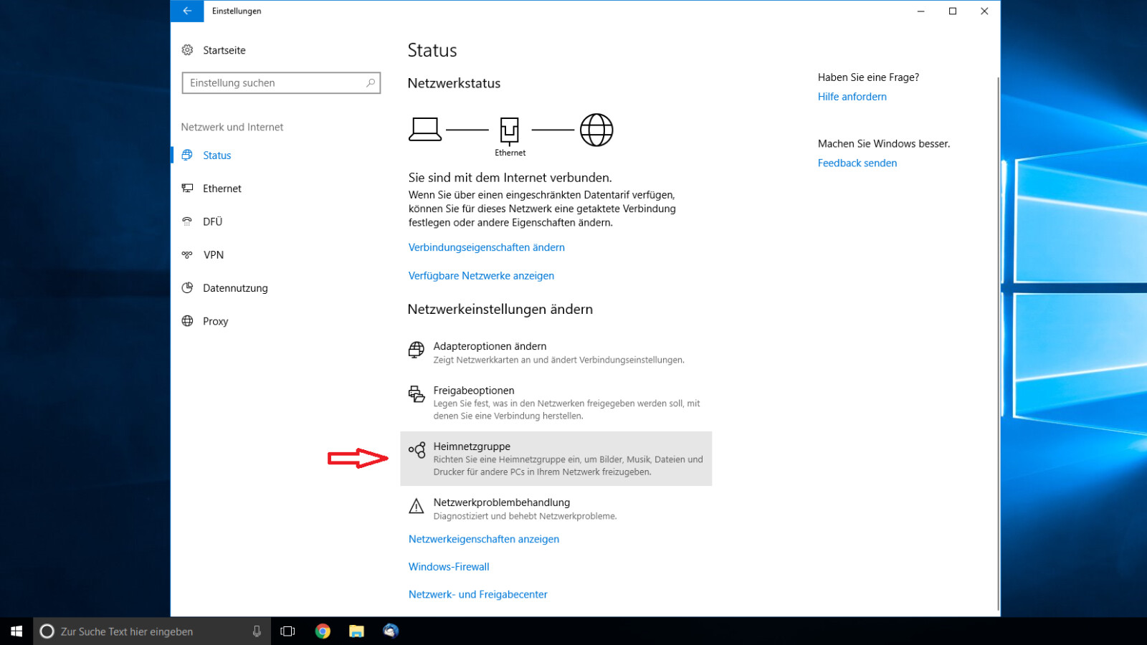This screenshot has height=645, width=1147.
Task: Launch Google Chrome from the taskbar
Action: point(323,631)
